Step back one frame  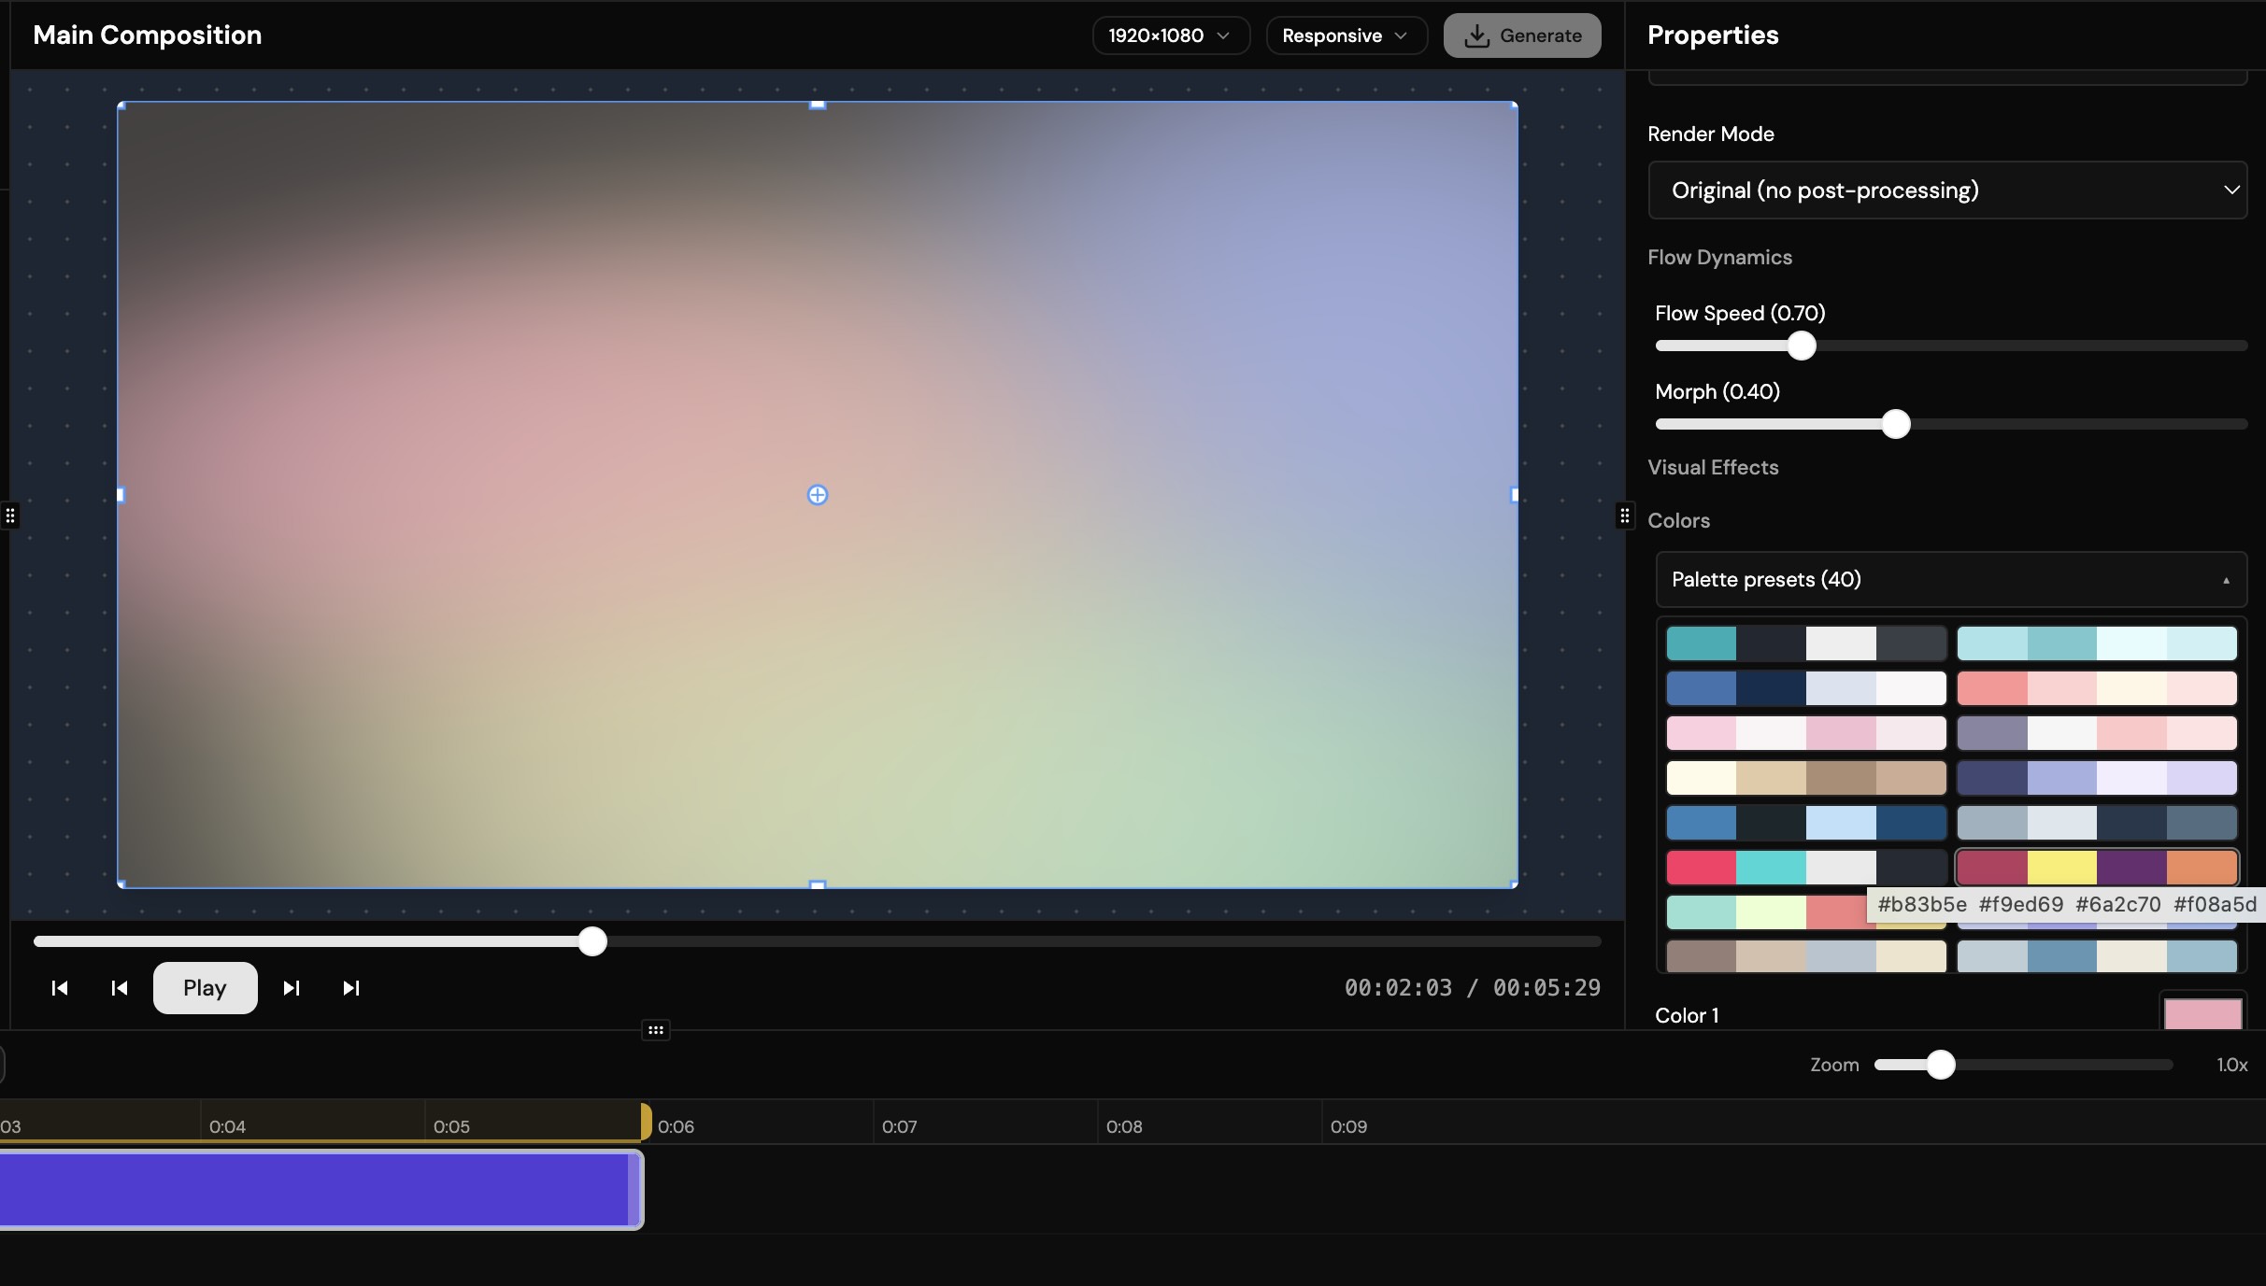120,988
